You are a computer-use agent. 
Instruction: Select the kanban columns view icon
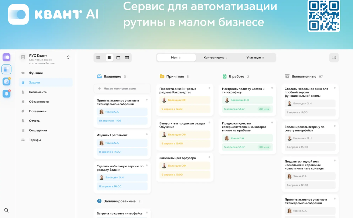tap(109, 58)
